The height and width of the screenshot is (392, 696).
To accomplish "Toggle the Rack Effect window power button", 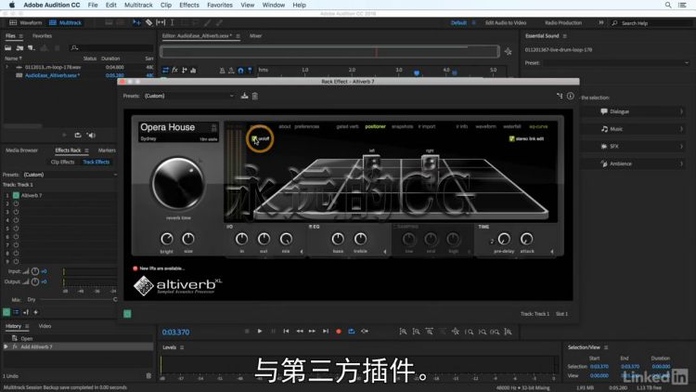I will [x=127, y=314].
